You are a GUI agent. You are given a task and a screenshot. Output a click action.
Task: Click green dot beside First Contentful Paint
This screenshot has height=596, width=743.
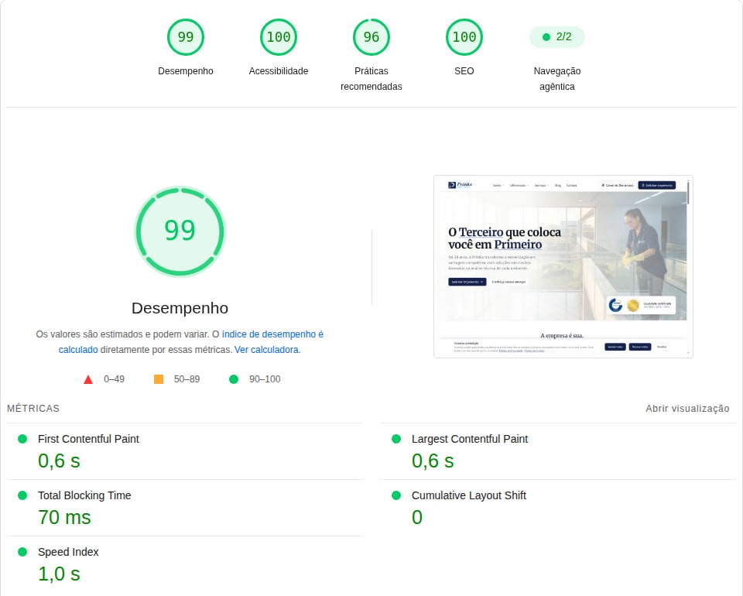pos(22,439)
